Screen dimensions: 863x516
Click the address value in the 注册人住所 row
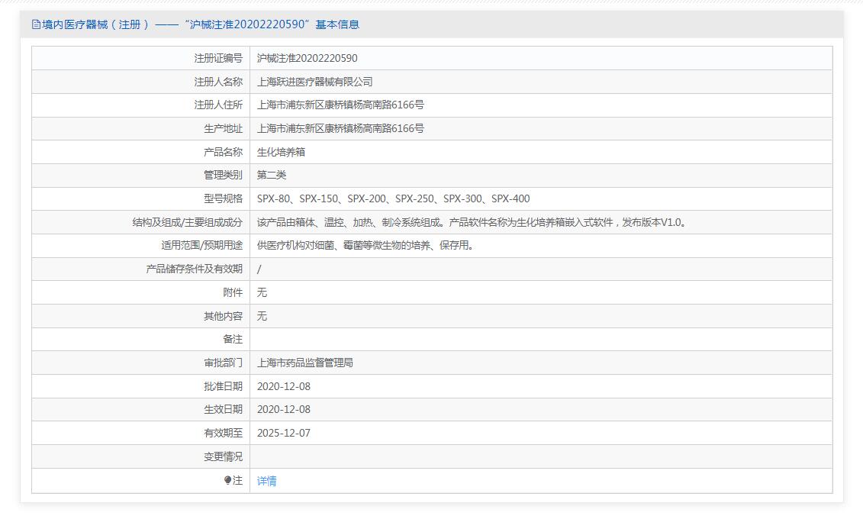click(340, 105)
